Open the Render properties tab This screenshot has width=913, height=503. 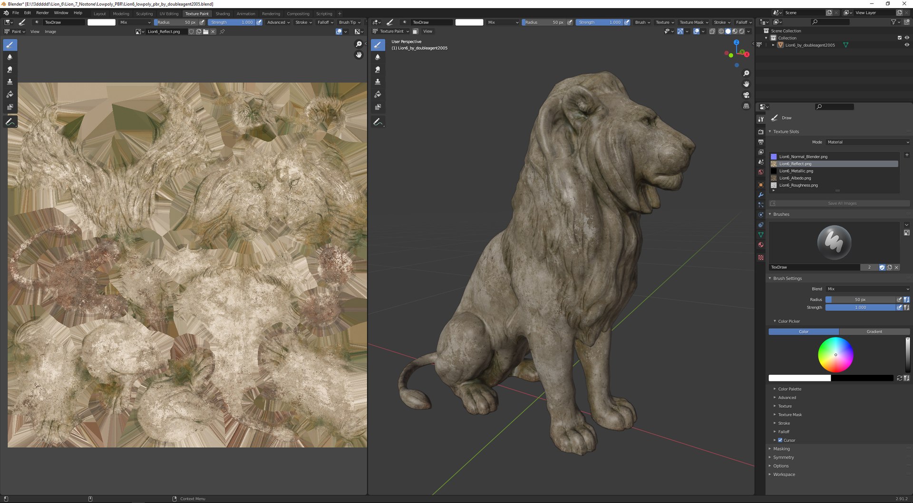pyautogui.click(x=761, y=132)
